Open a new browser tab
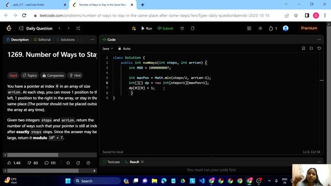Screen dimensions: 331x186 coord(143,5)
